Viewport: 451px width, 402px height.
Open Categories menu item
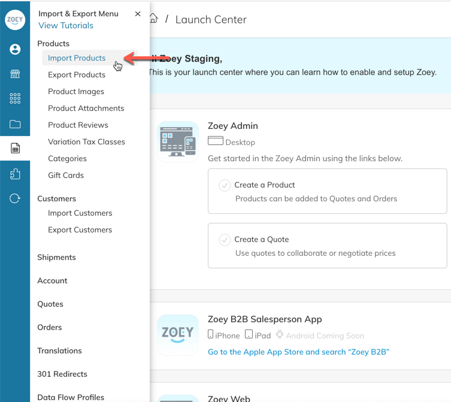67,159
